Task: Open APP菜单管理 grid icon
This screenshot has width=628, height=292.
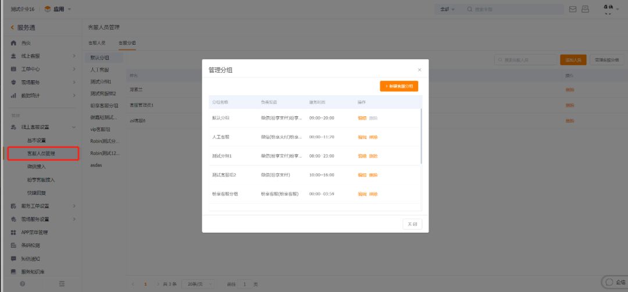Action: click(x=13, y=232)
